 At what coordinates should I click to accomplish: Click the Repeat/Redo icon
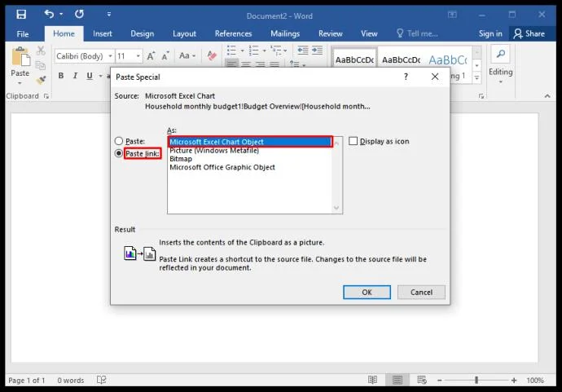click(79, 14)
